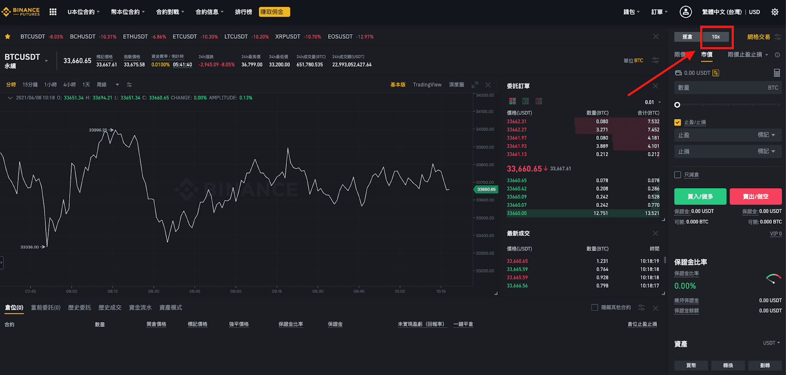Select the market price order tab
The width and height of the screenshot is (786, 375).
click(707, 55)
